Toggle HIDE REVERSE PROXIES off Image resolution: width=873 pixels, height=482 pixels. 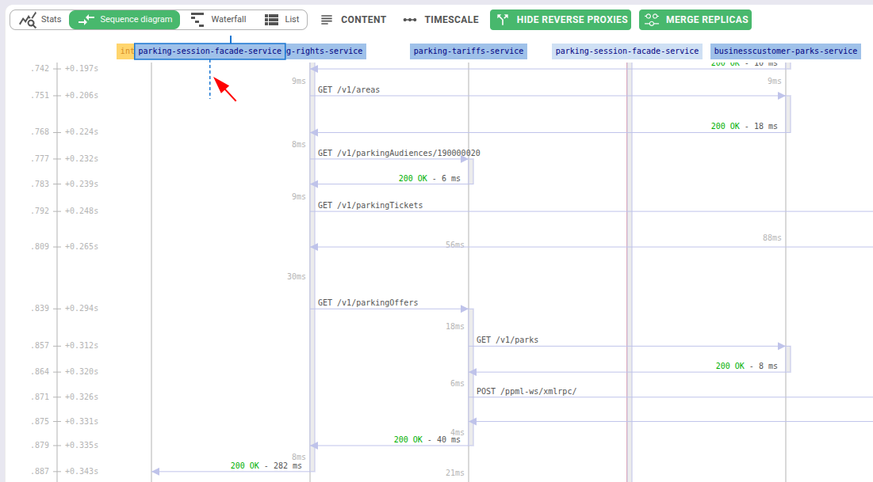point(561,19)
